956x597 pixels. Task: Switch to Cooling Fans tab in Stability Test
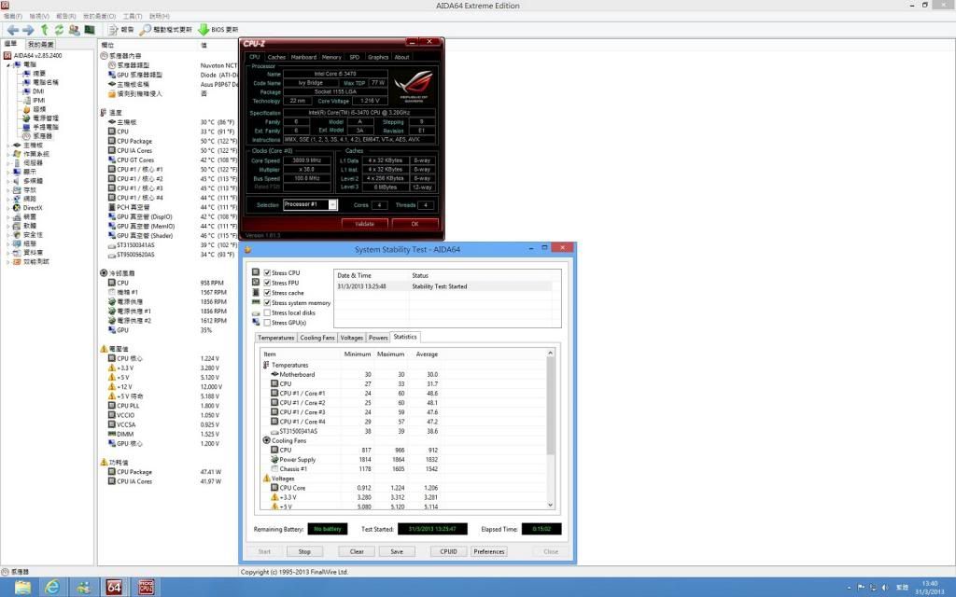tap(317, 338)
